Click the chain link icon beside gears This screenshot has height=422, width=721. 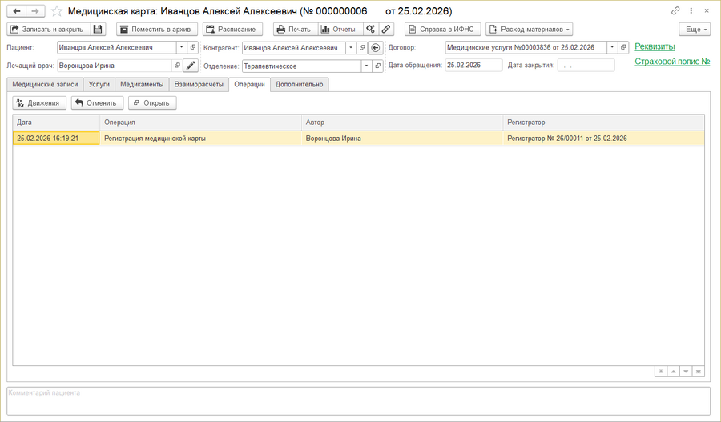point(386,30)
